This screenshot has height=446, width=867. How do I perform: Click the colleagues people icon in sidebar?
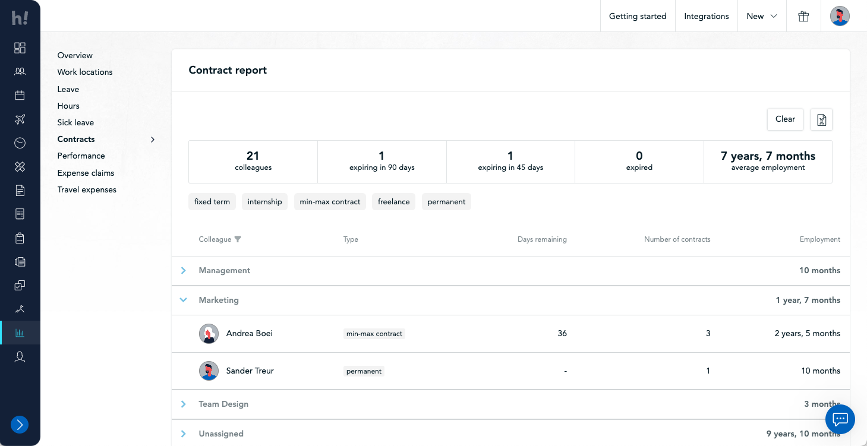click(20, 72)
